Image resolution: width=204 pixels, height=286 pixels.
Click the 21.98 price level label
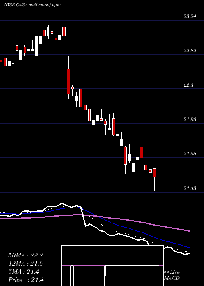(x=190, y=119)
